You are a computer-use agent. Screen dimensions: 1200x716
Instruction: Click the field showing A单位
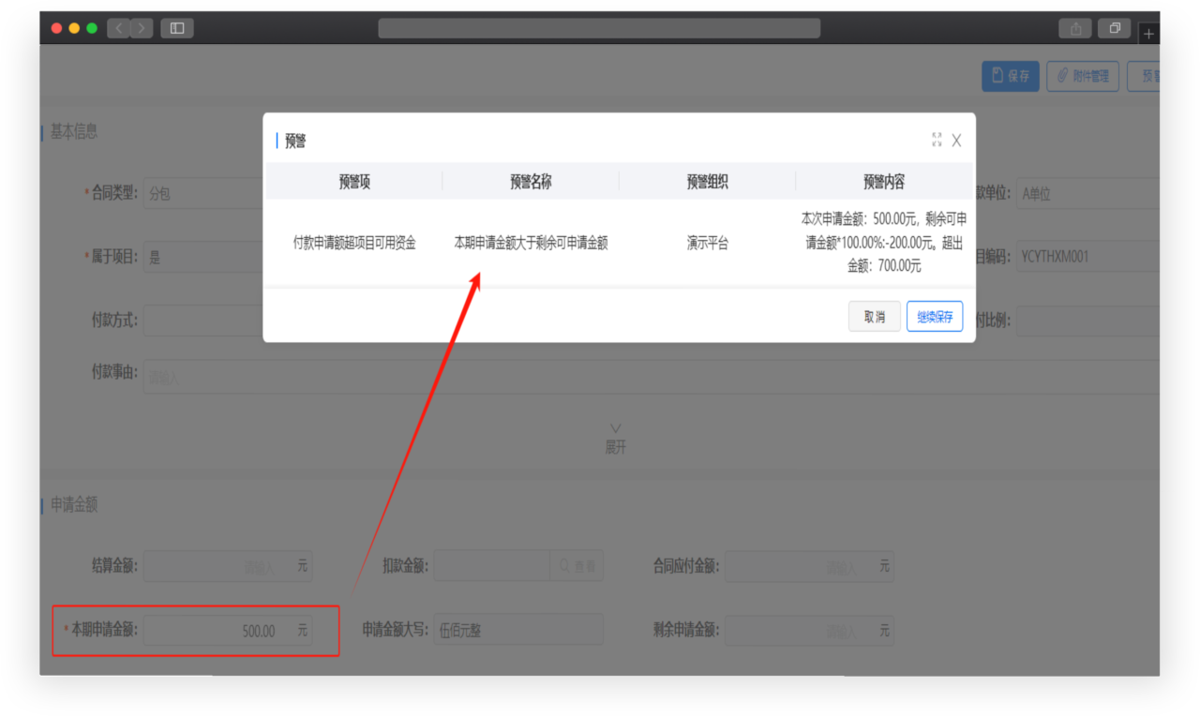[x=1087, y=194]
